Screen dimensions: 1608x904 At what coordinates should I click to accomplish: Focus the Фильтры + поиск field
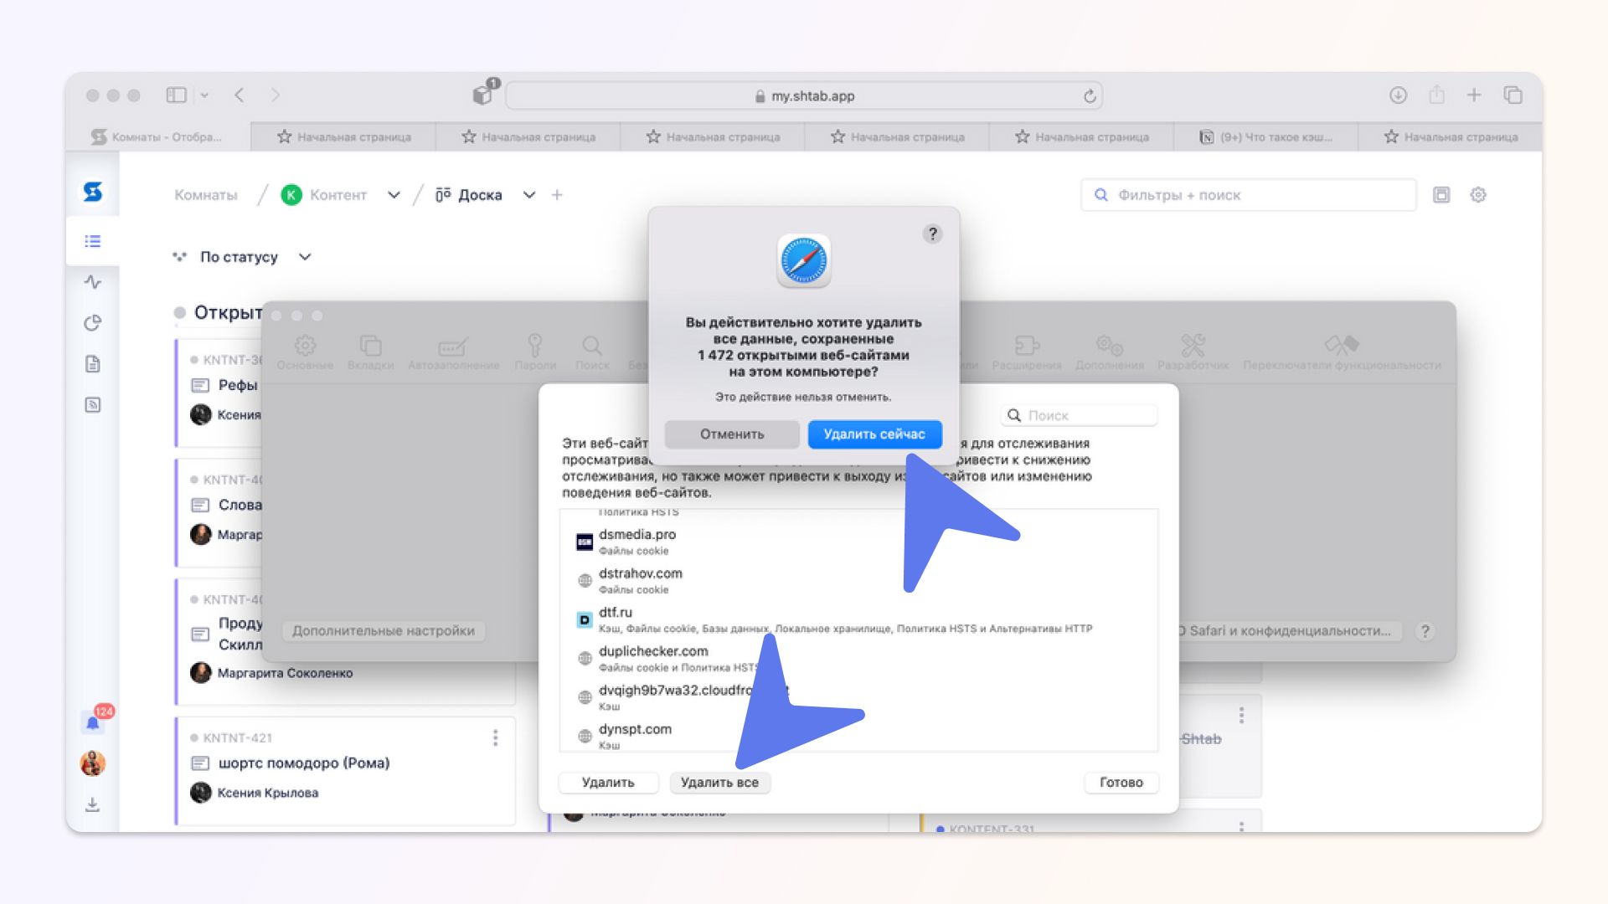(1248, 195)
